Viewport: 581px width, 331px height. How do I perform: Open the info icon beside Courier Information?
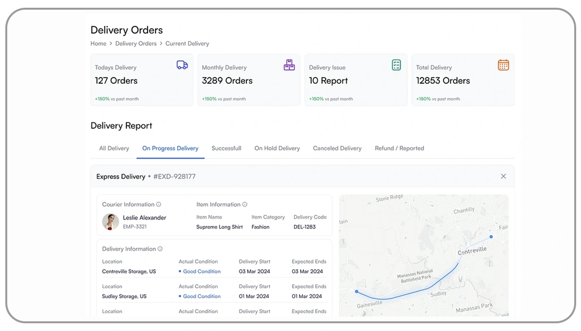click(x=160, y=204)
